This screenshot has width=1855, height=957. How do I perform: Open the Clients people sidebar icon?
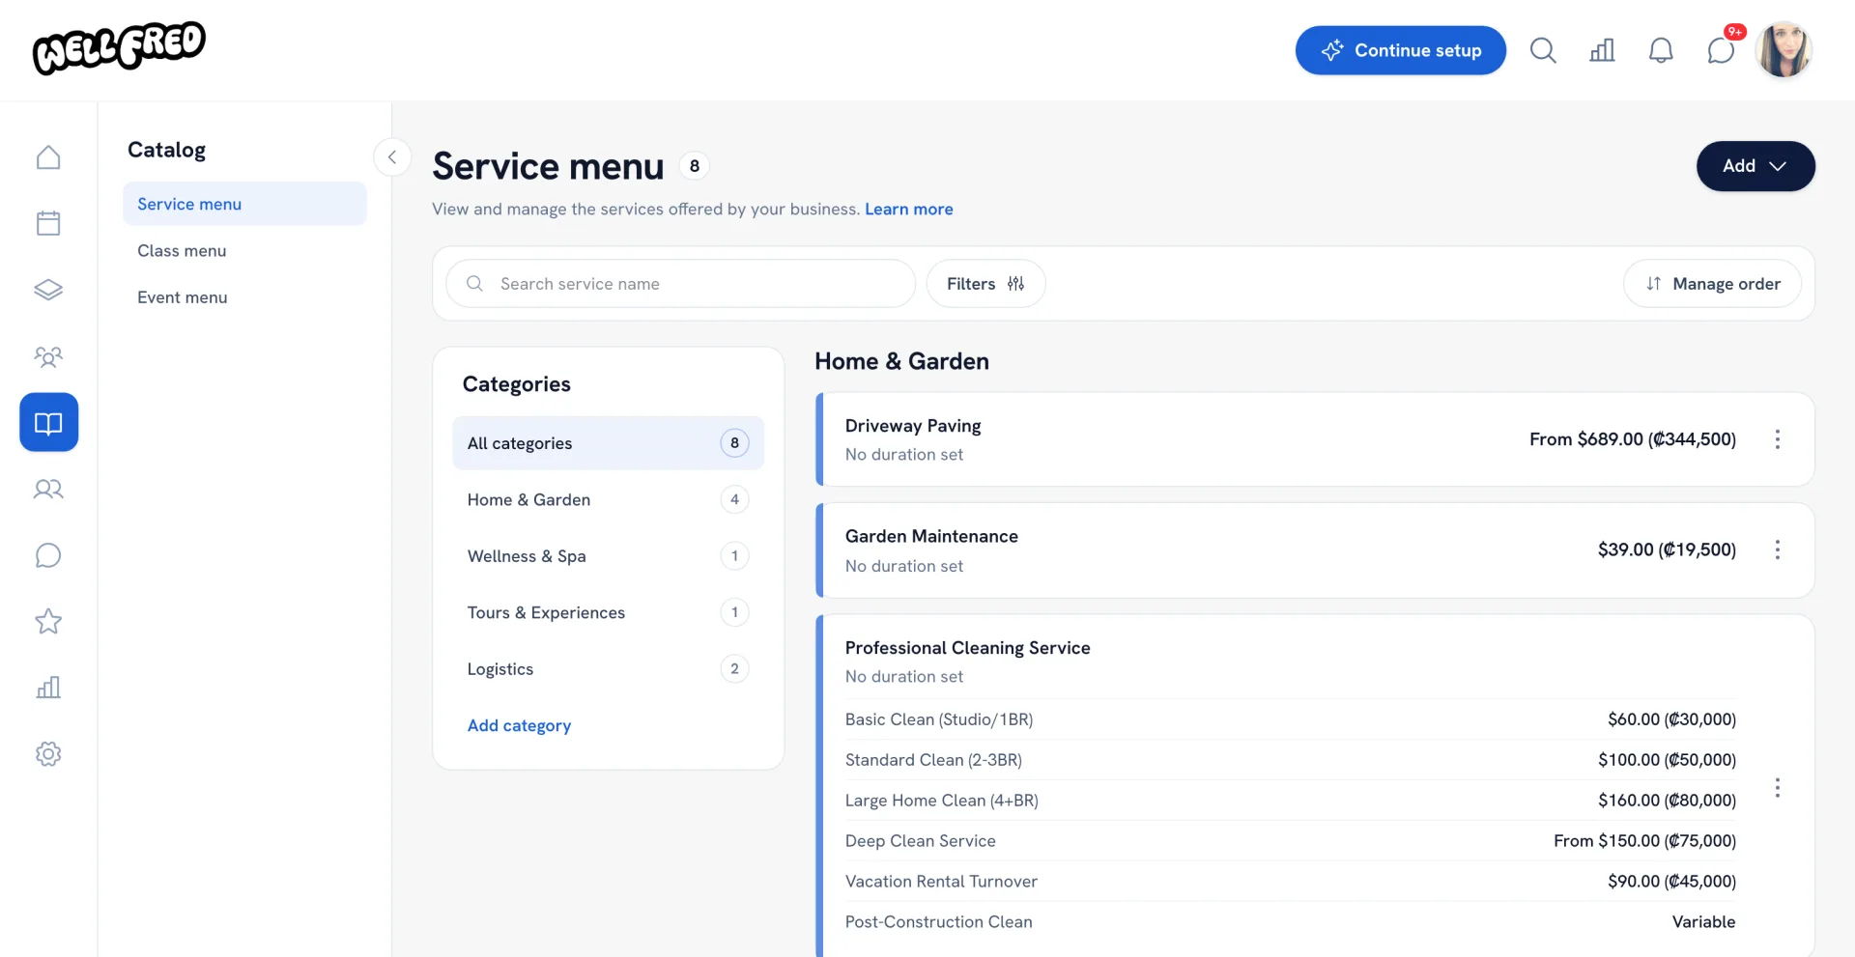[48, 489]
